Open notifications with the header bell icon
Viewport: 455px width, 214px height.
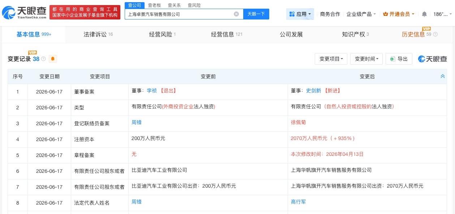pyautogui.click(x=424, y=14)
